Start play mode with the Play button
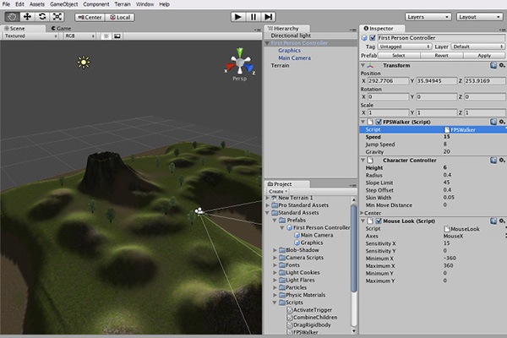Viewport: 507px width, 338px height. pyautogui.click(x=238, y=17)
